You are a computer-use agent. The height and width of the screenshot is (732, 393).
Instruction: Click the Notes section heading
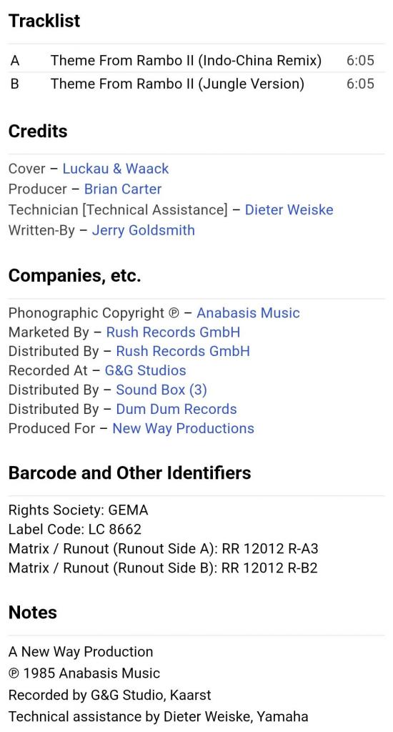click(33, 613)
